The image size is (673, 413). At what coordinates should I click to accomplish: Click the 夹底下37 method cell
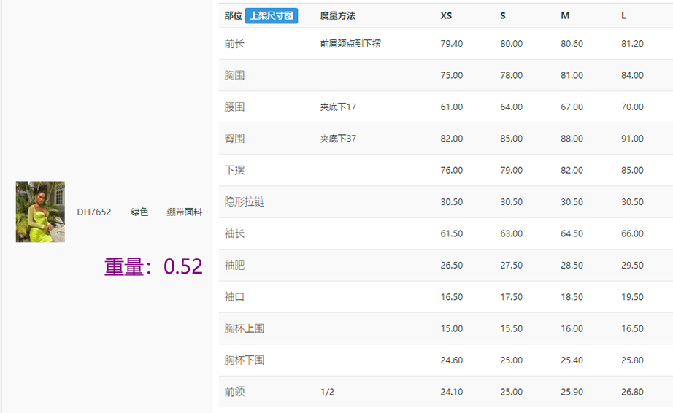click(x=338, y=139)
